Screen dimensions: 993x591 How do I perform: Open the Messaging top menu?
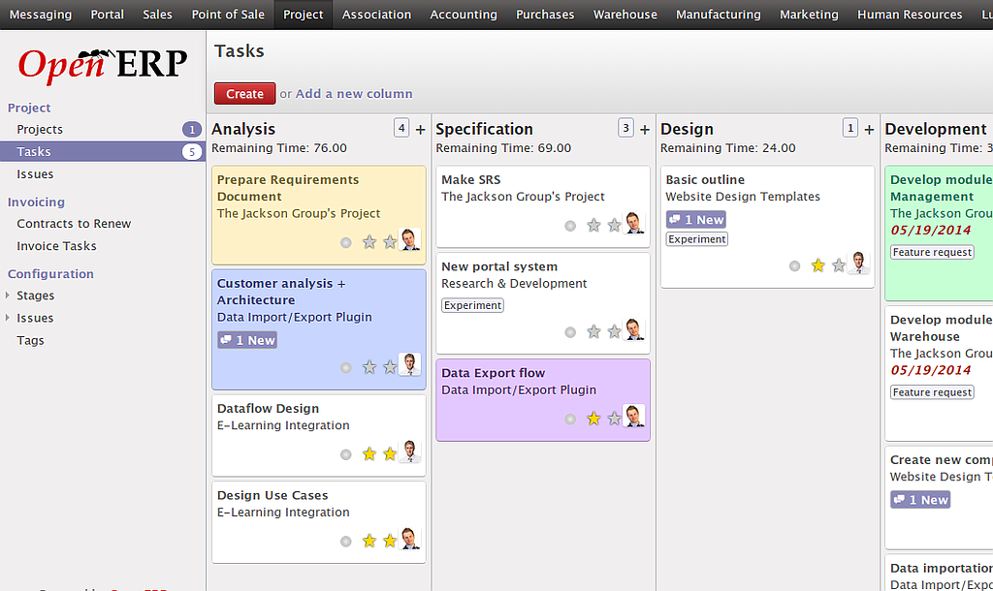pyautogui.click(x=41, y=15)
